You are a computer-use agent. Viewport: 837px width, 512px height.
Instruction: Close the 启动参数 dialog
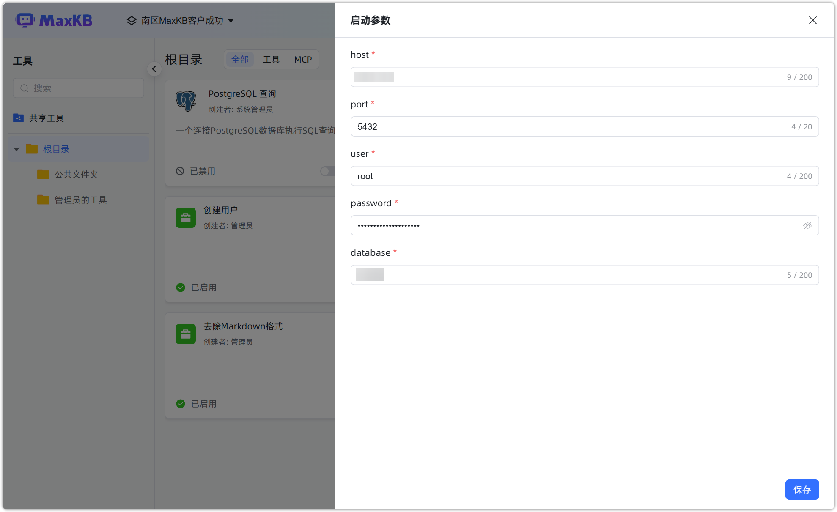click(x=812, y=20)
